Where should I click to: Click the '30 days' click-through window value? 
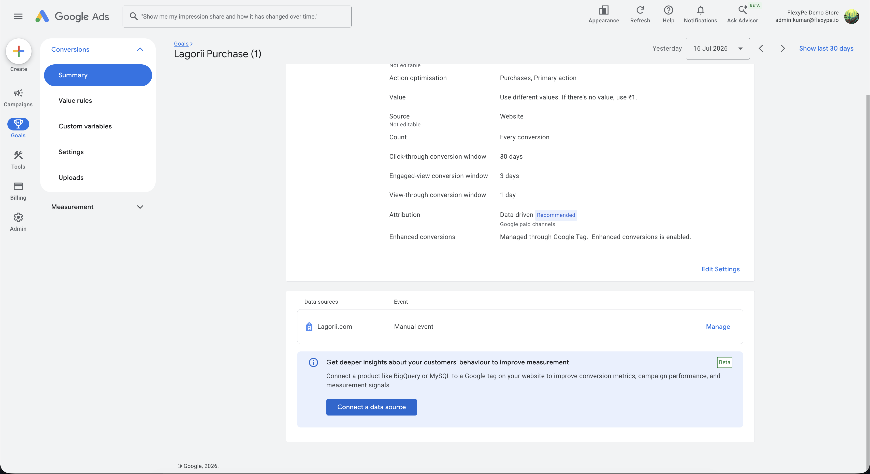click(511, 157)
